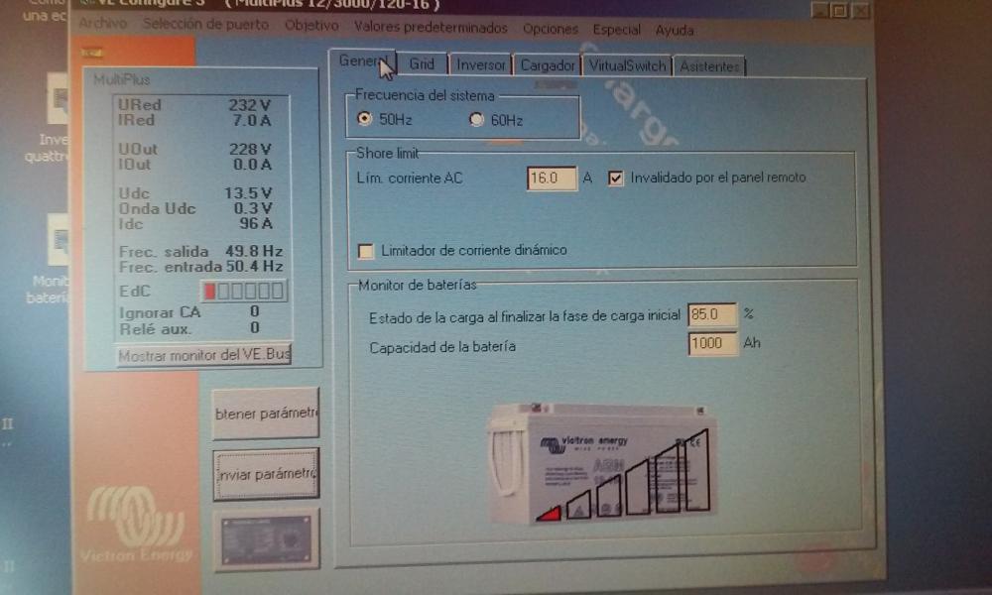The image size is (992, 595).
Task: Open the Opciones menu
Action: 551,29
